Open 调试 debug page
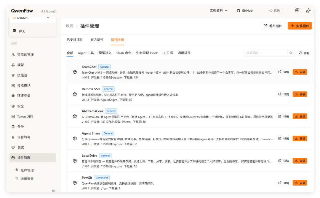The width and height of the screenshot is (320, 198). 33,147
